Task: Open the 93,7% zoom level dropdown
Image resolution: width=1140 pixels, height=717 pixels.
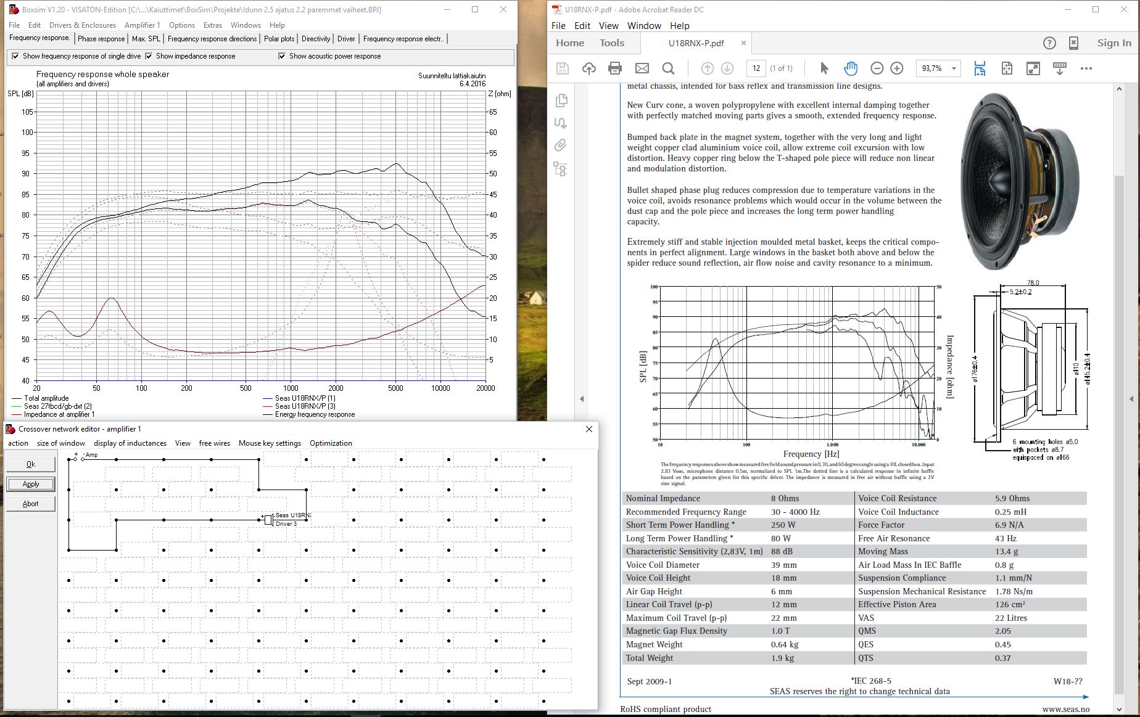Action: click(954, 68)
